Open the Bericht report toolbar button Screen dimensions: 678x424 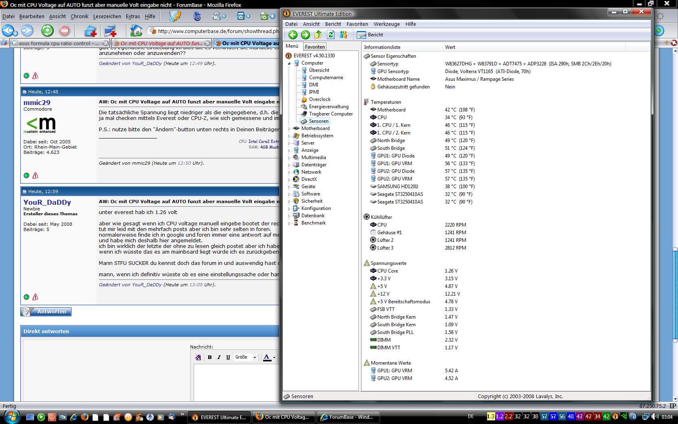[370, 35]
